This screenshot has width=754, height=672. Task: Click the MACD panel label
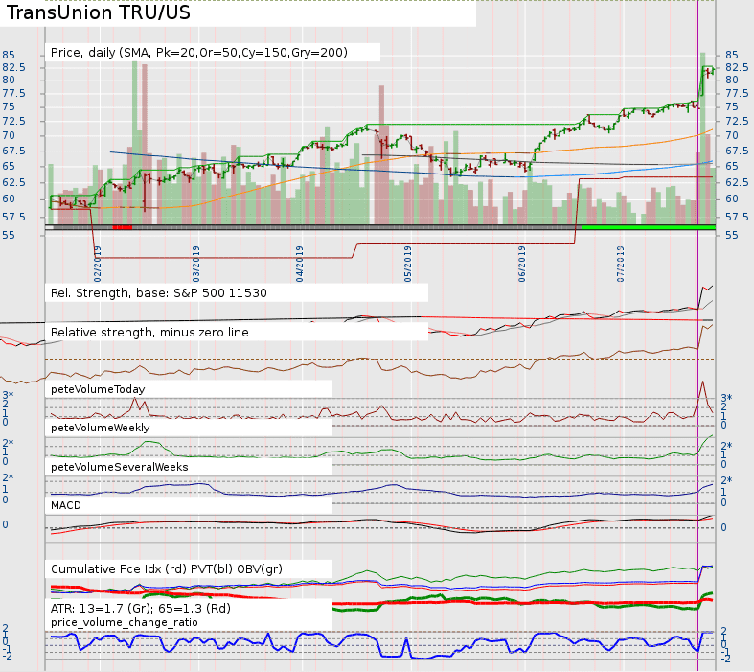click(66, 505)
